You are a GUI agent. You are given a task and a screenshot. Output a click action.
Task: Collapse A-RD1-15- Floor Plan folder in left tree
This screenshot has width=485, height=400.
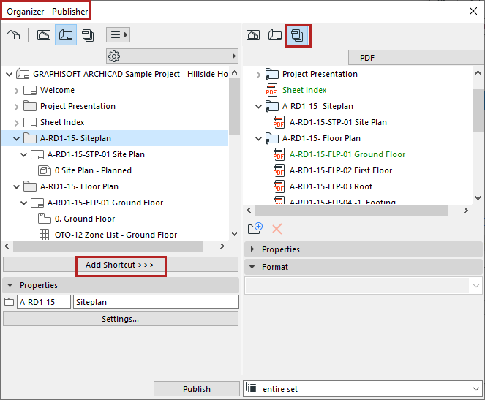point(16,186)
